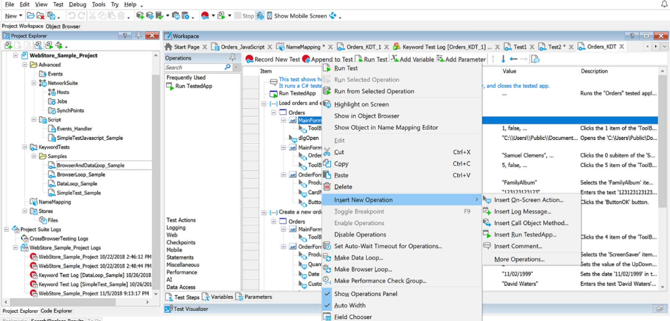This screenshot has height=321, width=670.
Task: Open the New dropdown arrow
Action: point(20,16)
